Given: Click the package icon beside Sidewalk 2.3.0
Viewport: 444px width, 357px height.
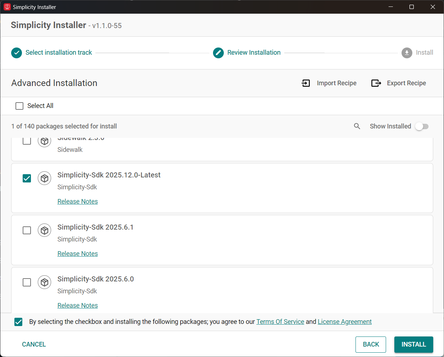Looking at the screenshot, I should 44,141.
